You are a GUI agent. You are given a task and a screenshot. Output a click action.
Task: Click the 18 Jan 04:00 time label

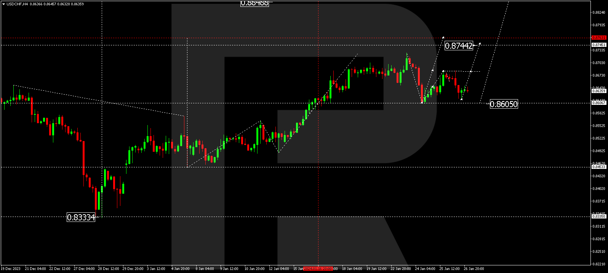352,269
